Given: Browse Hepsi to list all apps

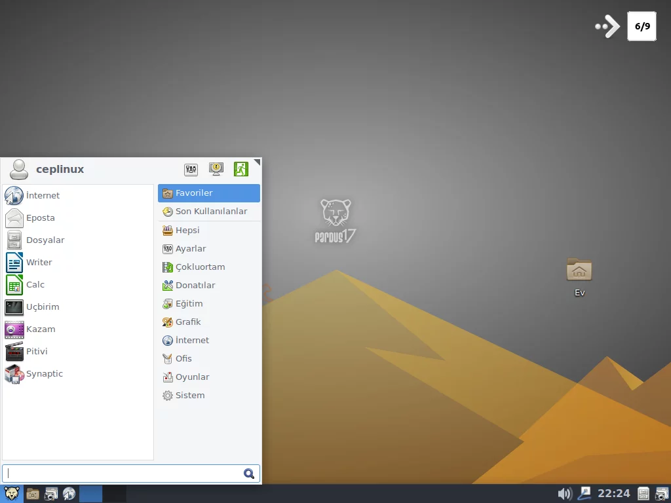Looking at the screenshot, I should (x=187, y=230).
